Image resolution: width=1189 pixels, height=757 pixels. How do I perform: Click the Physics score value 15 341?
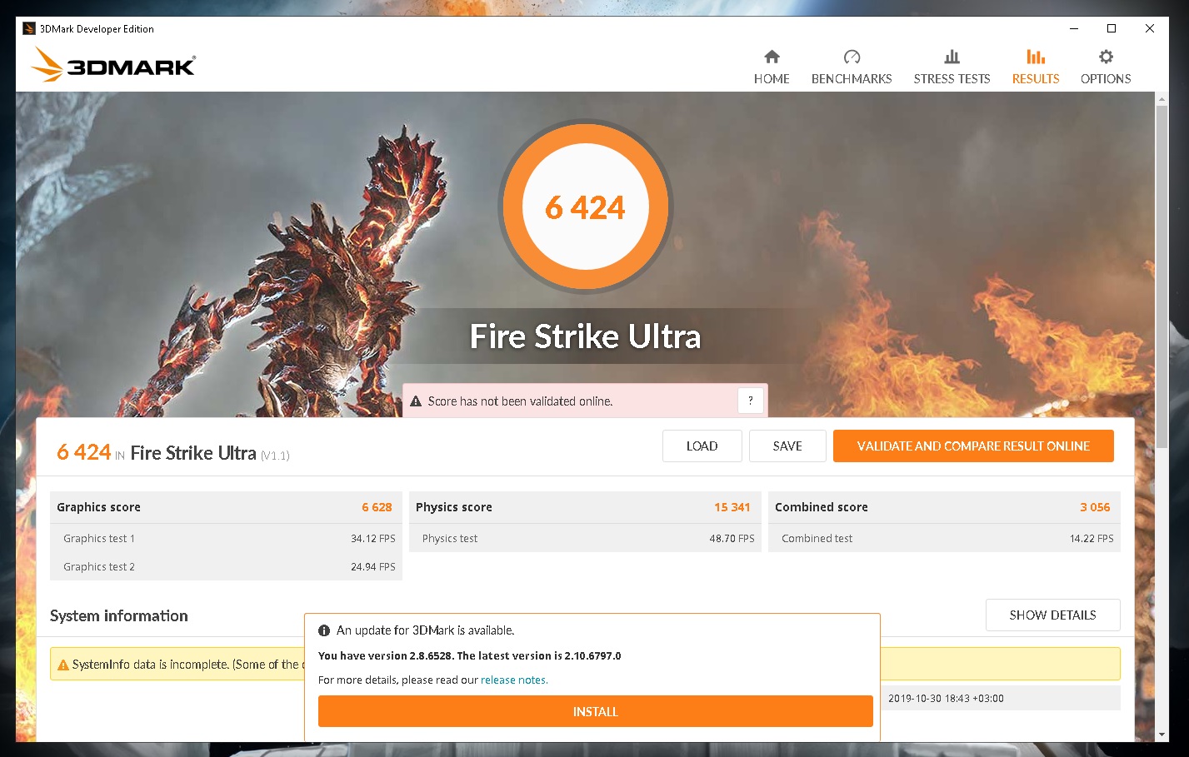[732, 507]
